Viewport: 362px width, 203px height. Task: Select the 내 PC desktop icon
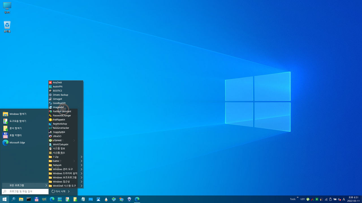(x=7, y=8)
